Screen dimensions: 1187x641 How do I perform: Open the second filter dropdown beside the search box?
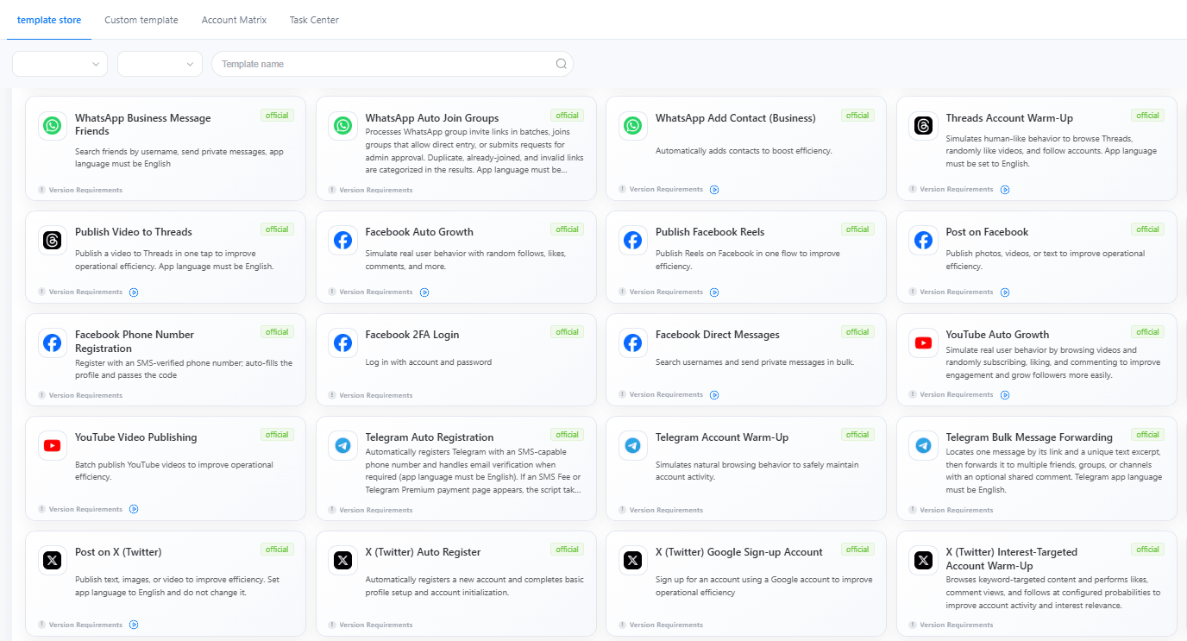(160, 64)
